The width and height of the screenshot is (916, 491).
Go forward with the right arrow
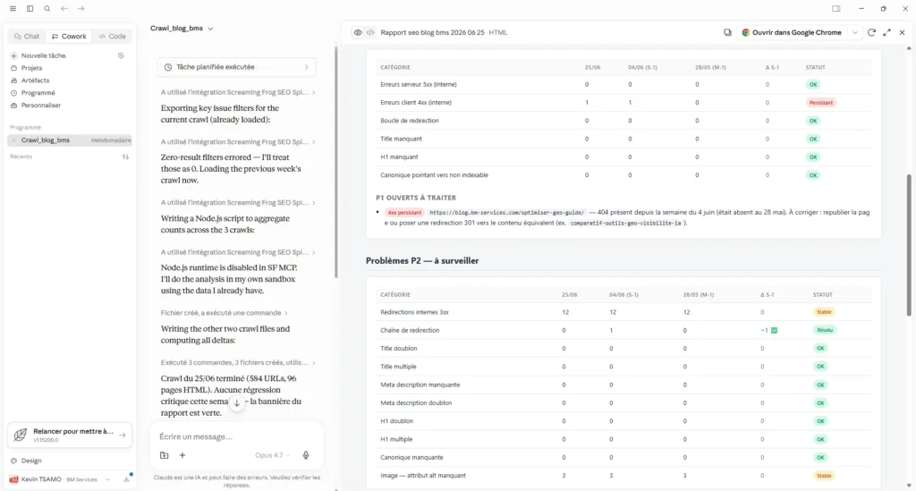(x=81, y=9)
